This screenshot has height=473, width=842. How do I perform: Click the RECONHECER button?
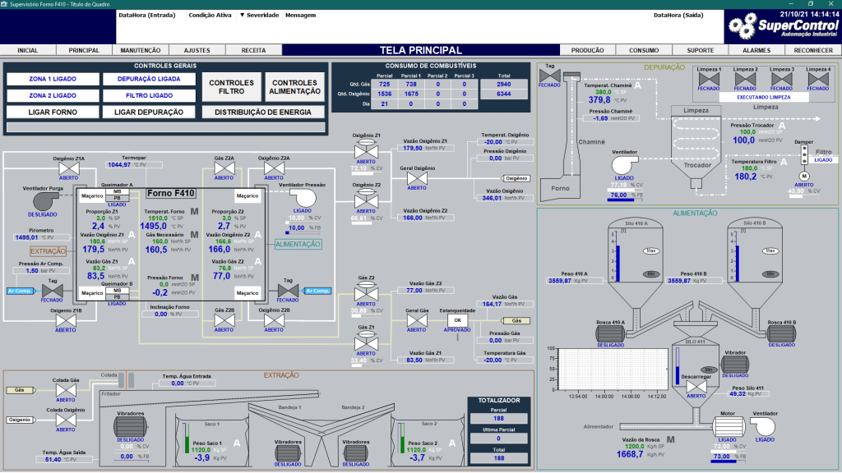pos(813,50)
